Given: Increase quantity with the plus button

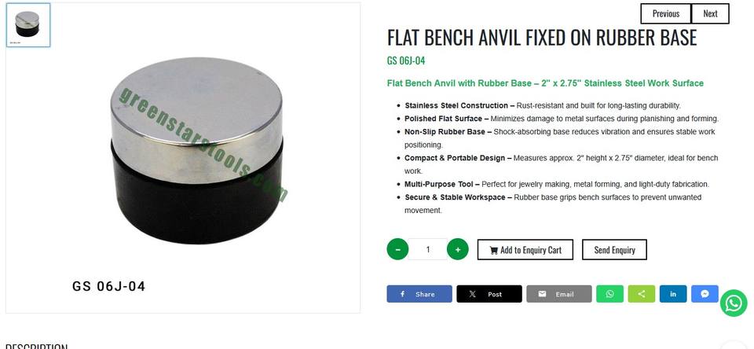Looking at the screenshot, I should [x=458, y=249].
